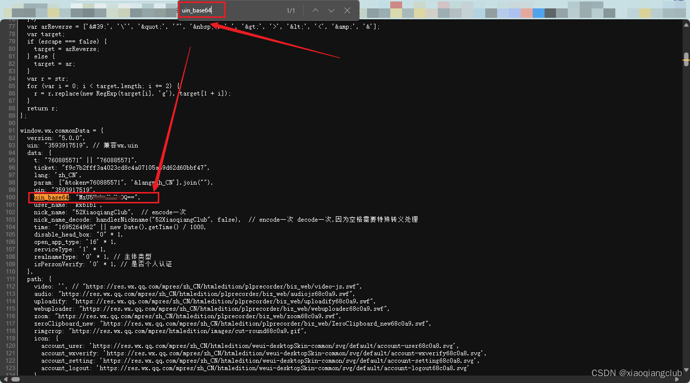Click the t: "760885571" line

point(86,160)
